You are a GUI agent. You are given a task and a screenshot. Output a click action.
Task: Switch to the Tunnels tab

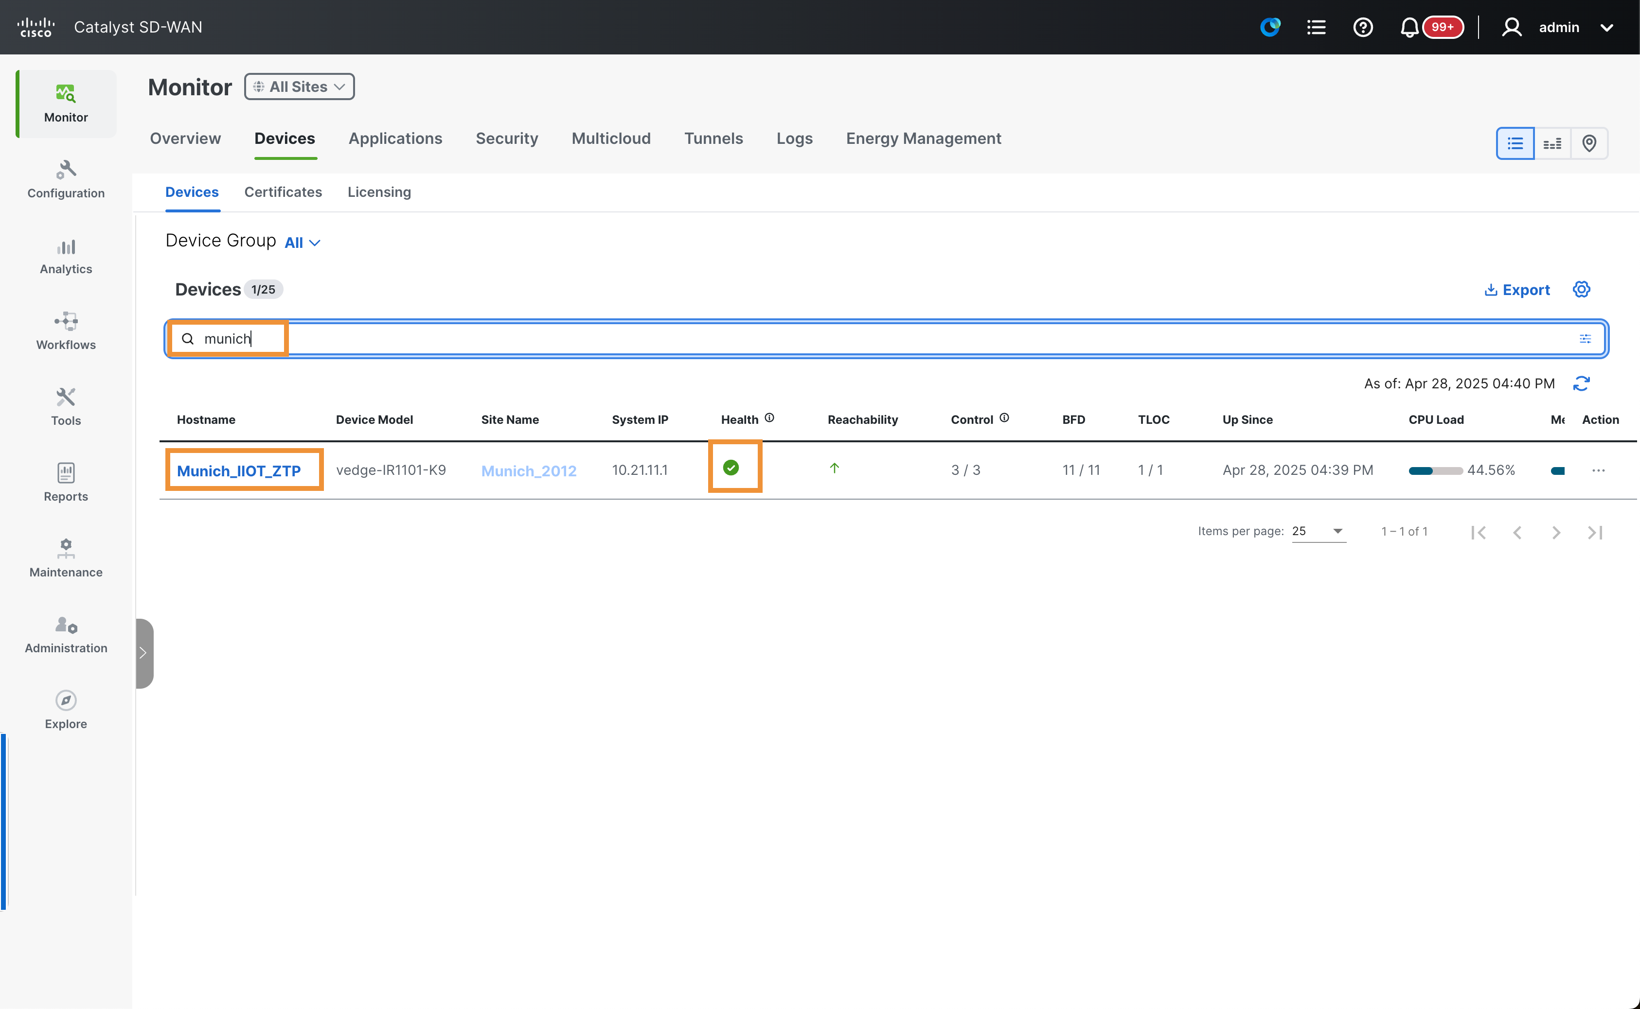point(713,138)
